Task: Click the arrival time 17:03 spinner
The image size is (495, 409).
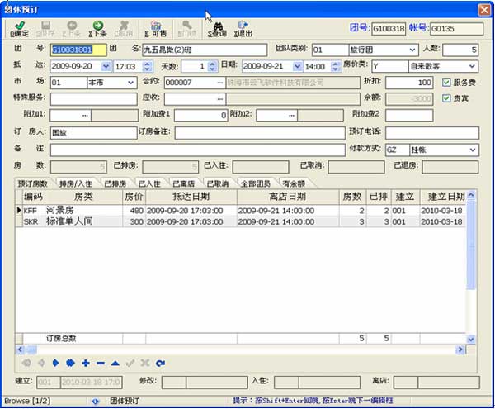Action: tap(148, 66)
